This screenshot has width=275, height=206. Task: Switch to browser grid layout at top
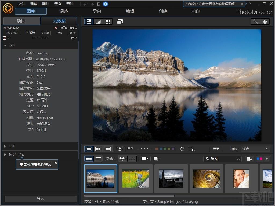click(108, 21)
